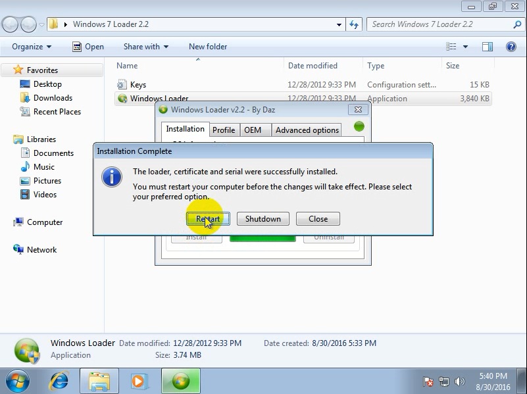The width and height of the screenshot is (527, 394).
Task: Click Windows 7 Loader 2.2 in address bar
Action: point(111,24)
